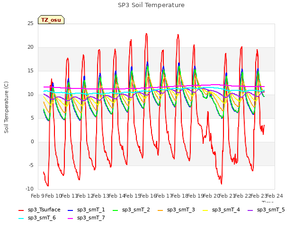Viewport: 303px width, 227px height.
Task: Click the Feb 16 x-axis label
Action: [x=148, y=196]
